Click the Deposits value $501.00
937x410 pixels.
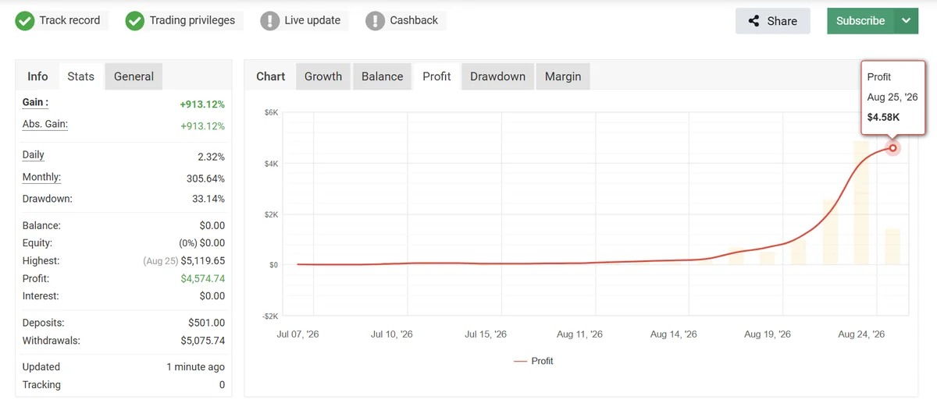coord(207,323)
